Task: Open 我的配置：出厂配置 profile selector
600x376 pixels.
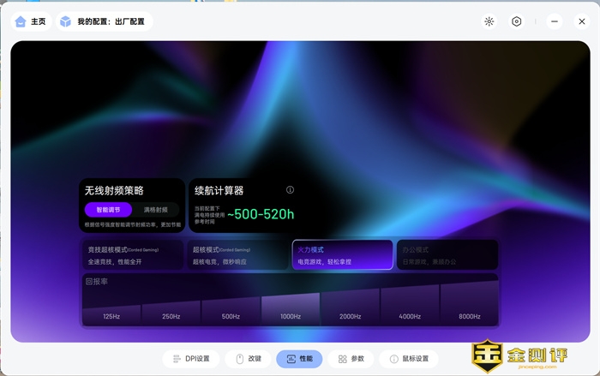Action: tap(105, 21)
